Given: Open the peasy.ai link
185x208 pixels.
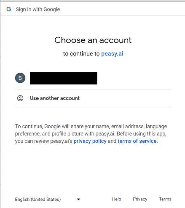Looking at the screenshot, I should coord(112,54).
